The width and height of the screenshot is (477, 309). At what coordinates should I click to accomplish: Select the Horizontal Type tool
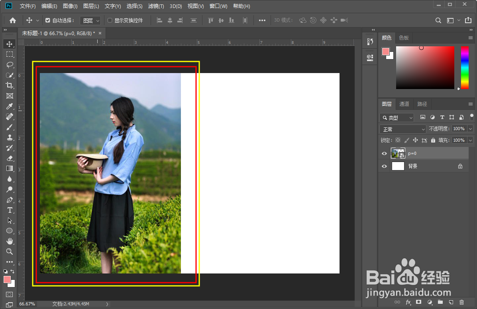click(9, 210)
